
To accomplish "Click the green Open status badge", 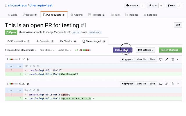I will [11, 32].
